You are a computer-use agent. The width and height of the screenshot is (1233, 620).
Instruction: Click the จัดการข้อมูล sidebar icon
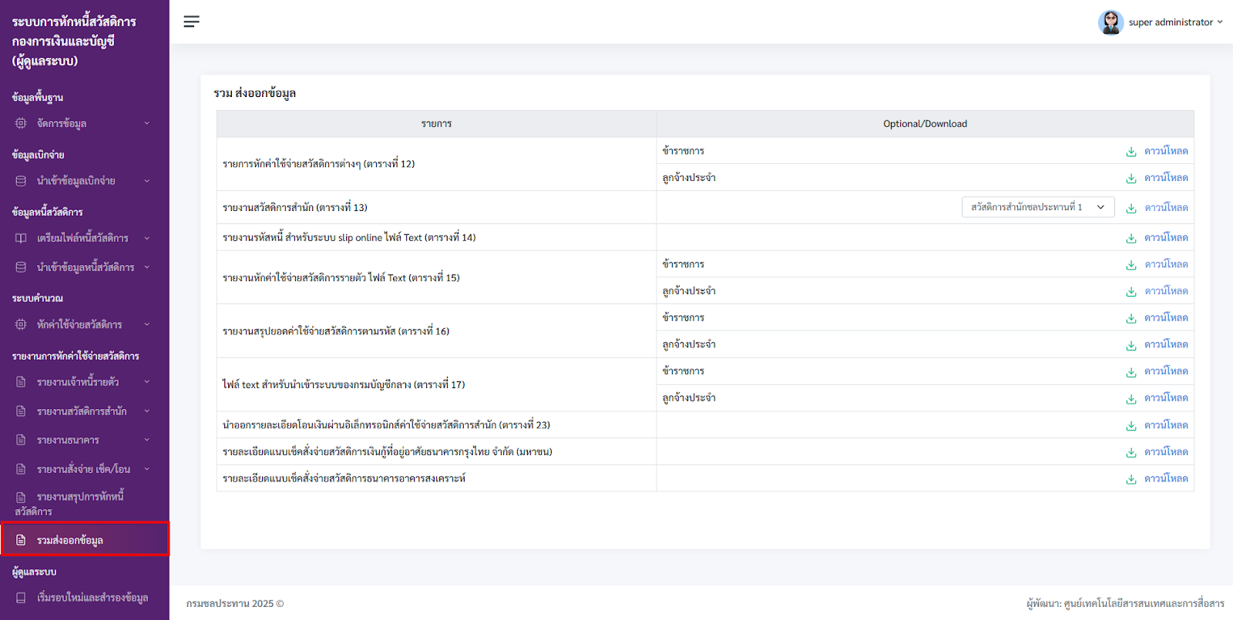(21, 123)
